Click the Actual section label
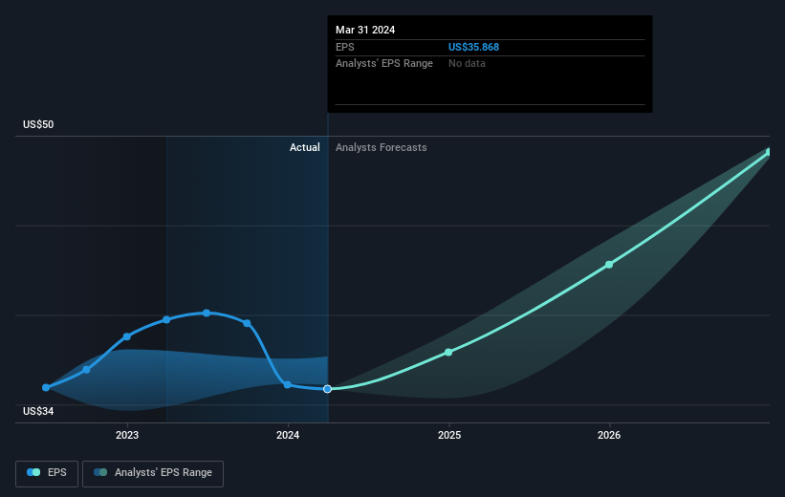785x497 pixels. click(305, 147)
